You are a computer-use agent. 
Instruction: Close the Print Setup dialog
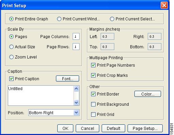(164, 5)
